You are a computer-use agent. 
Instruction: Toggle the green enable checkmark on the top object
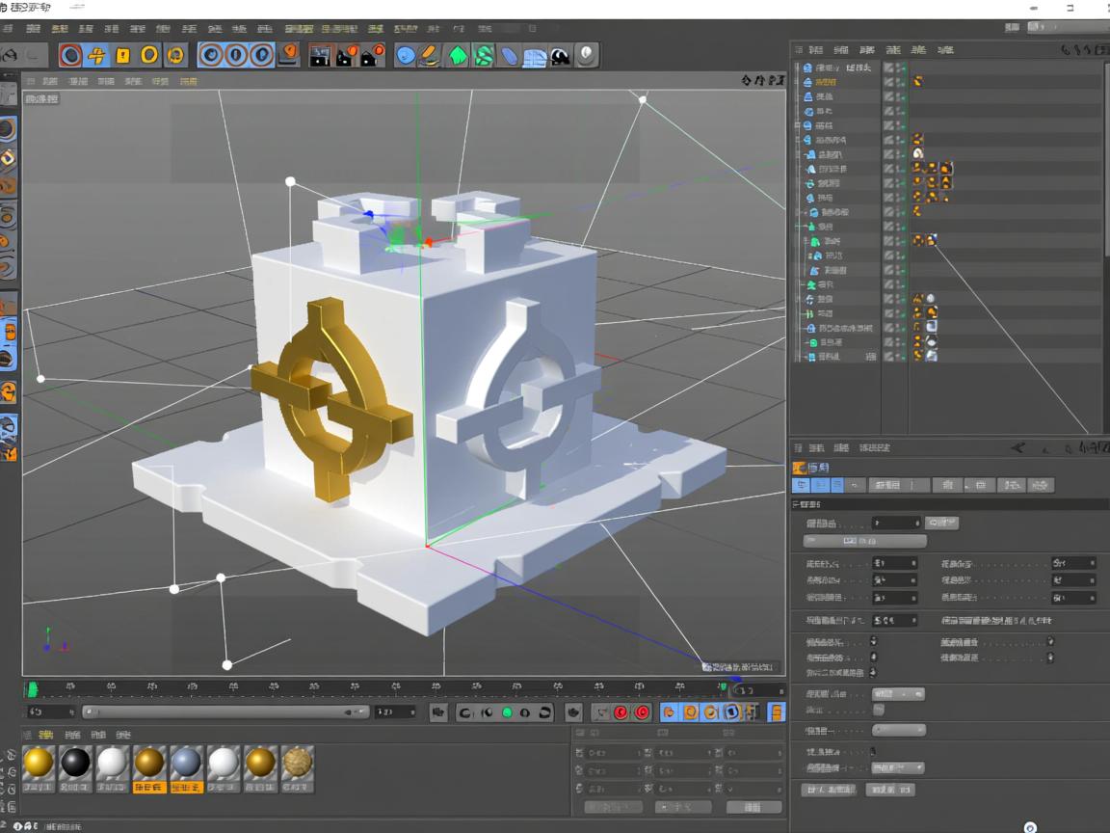tap(904, 67)
